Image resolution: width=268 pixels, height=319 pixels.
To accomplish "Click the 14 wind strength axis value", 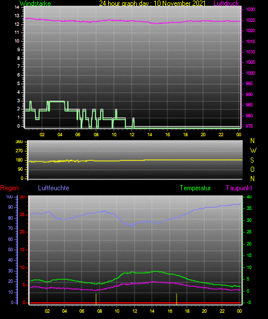I will (17, 7).
